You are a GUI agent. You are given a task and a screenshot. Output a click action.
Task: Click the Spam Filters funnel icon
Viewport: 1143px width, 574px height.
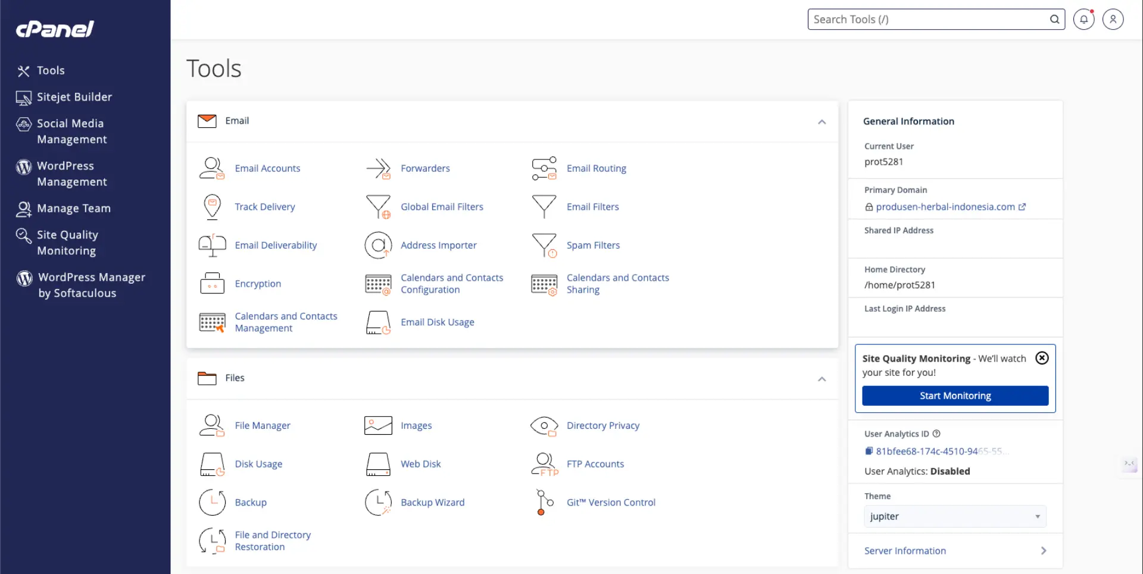(544, 245)
